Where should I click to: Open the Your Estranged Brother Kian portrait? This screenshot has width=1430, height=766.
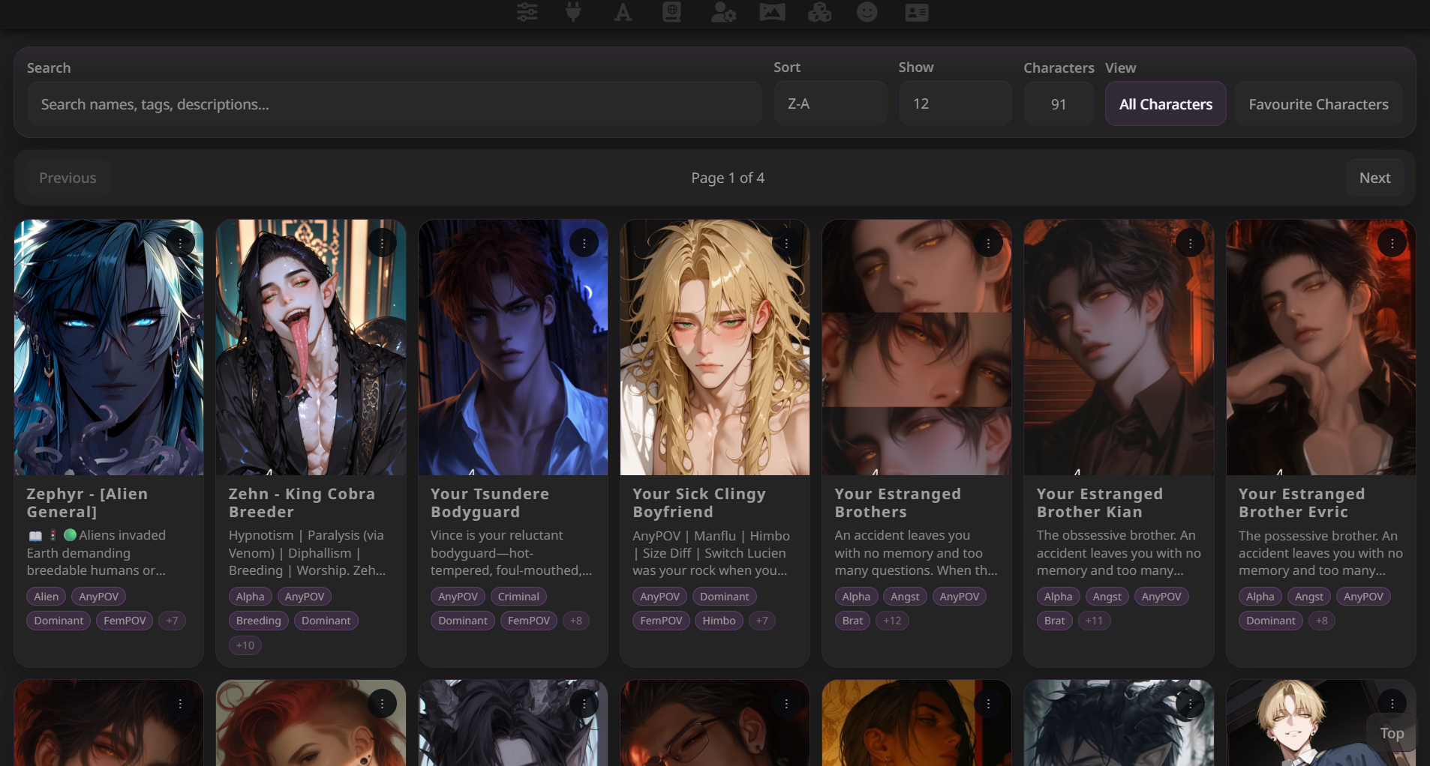[1119, 347]
